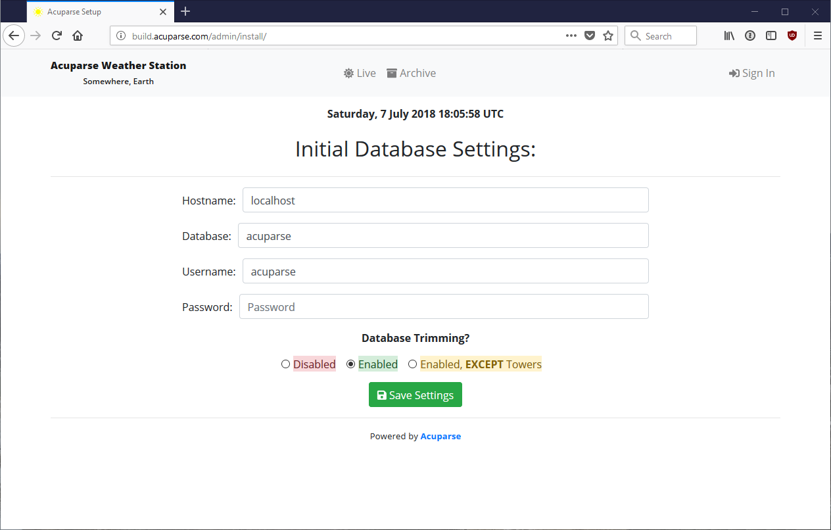
Task: Open the Library icon in toolbar
Action: click(x=729, y=36)
